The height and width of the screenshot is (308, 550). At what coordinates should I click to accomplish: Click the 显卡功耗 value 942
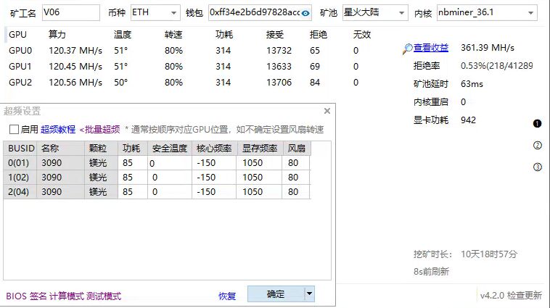(468, 120)
